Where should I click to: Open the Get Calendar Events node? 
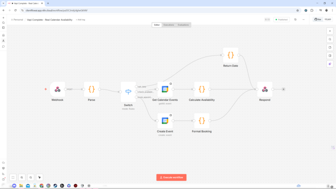click(x=165, y=89)
